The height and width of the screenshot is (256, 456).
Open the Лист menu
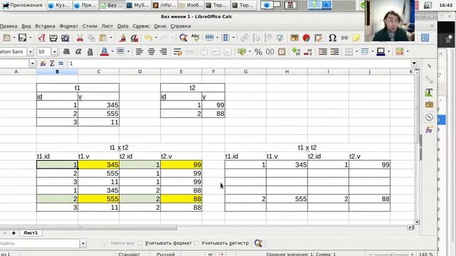107,26
